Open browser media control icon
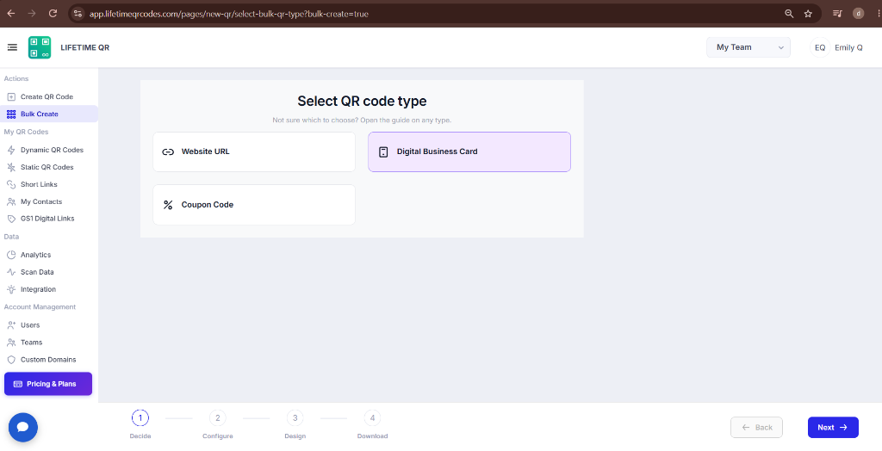The image size is (882, 451). tap(837, 14)
